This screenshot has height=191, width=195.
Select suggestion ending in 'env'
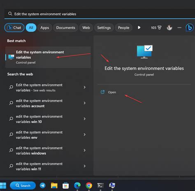[48, 135]
